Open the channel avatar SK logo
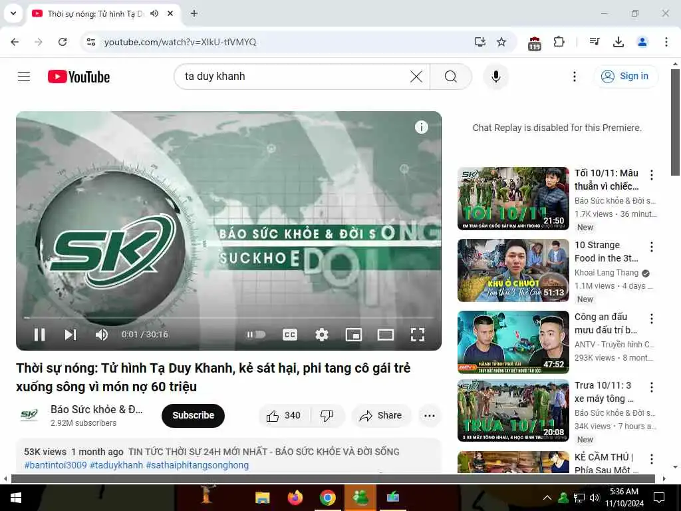The image size is (681, 511). [x=29, y=415]
